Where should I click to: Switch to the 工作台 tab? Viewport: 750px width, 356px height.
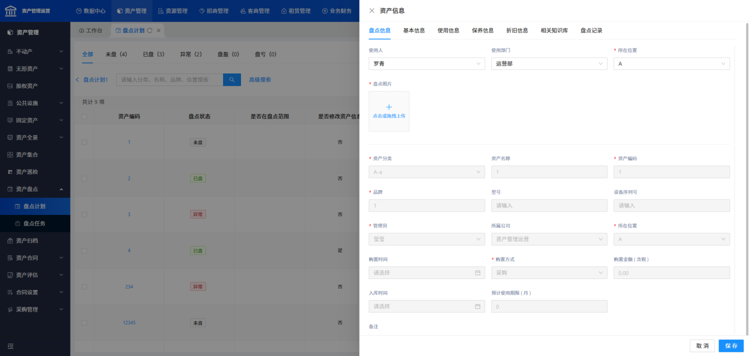click(x=90, y=30)
